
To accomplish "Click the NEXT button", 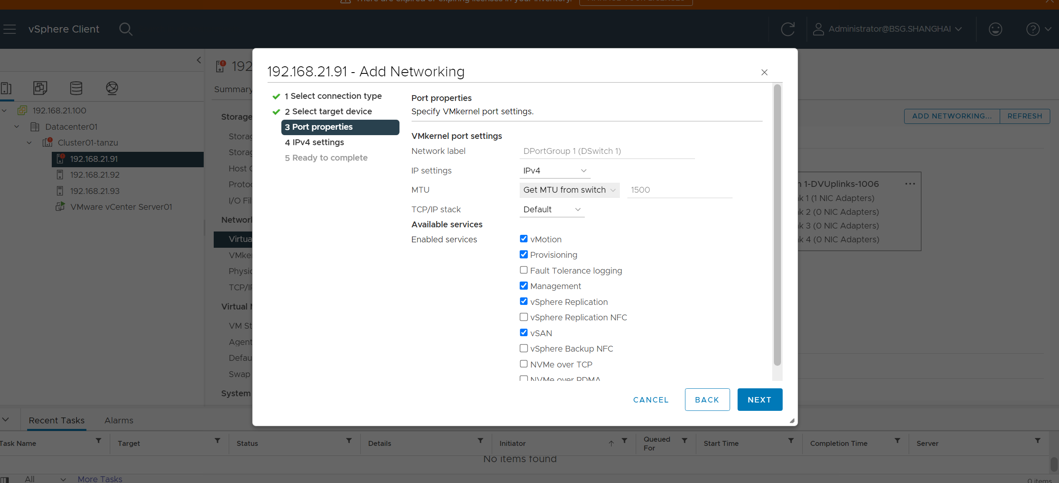I will (x=759, y=400).
